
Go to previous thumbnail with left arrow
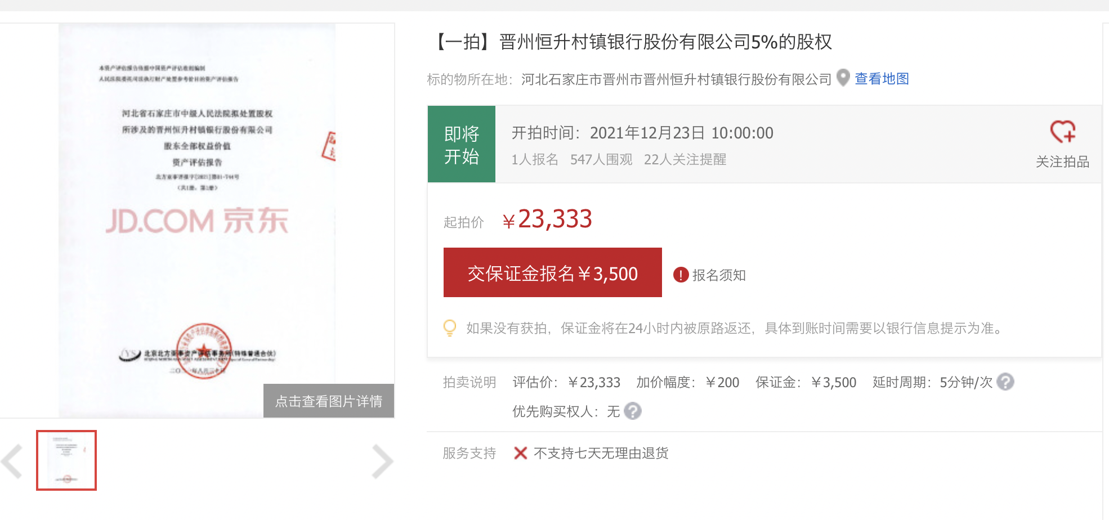tap(12, 461)
